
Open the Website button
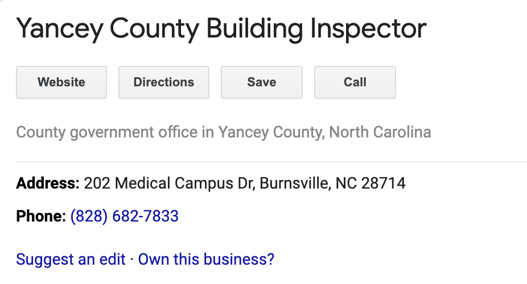[x=61, y=82]
